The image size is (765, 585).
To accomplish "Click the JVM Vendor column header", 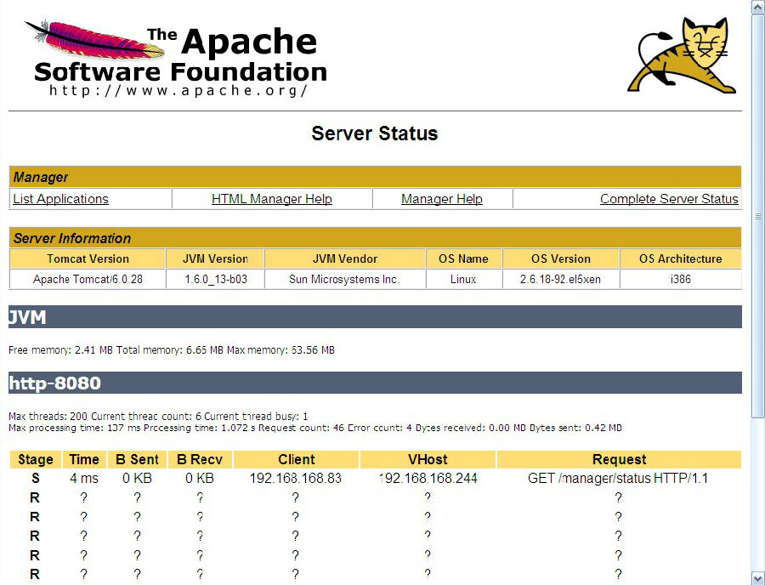I will point(345,258).
